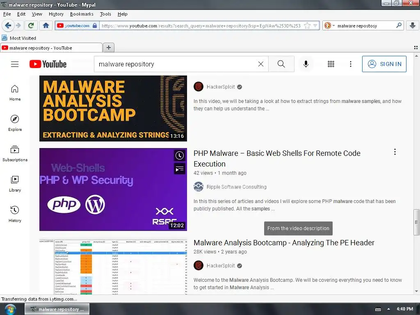Open the HackerSploit channel of the strings video
Screen dimensions: 420x315
(x=221, y=87)
